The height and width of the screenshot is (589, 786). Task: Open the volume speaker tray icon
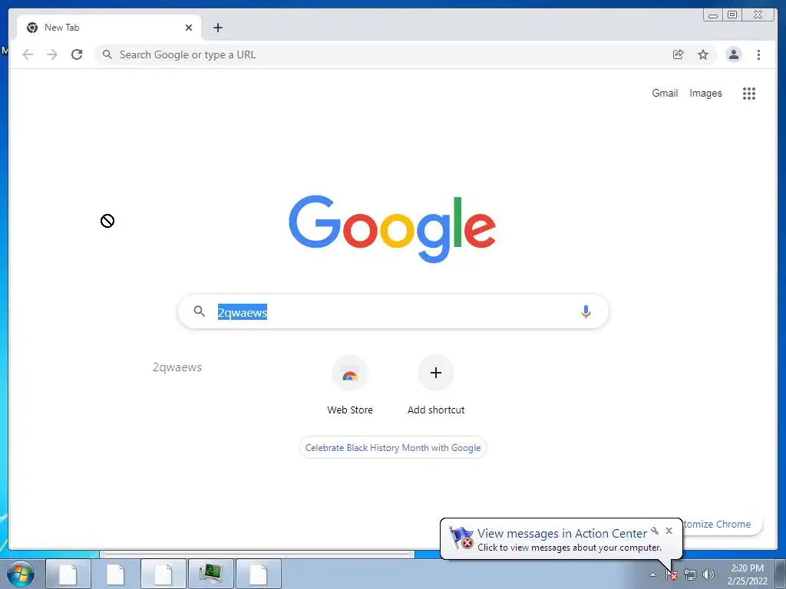point(708,574)
